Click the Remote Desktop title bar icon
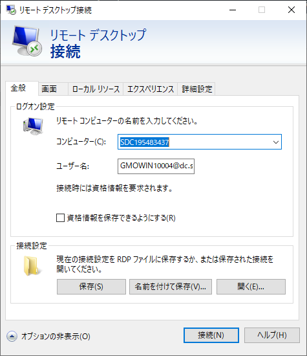The image size is (307, 356). (10, 10)
